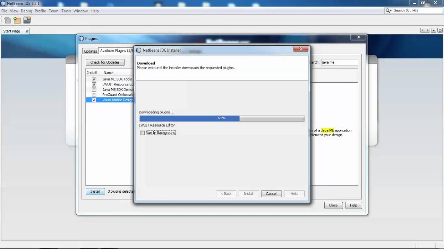Click the NetBeans cube icon in Installer title
This screenshot has width=444, height=249.
point(139,50)
